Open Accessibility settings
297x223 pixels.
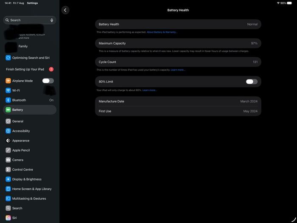(x=30, y=131)
